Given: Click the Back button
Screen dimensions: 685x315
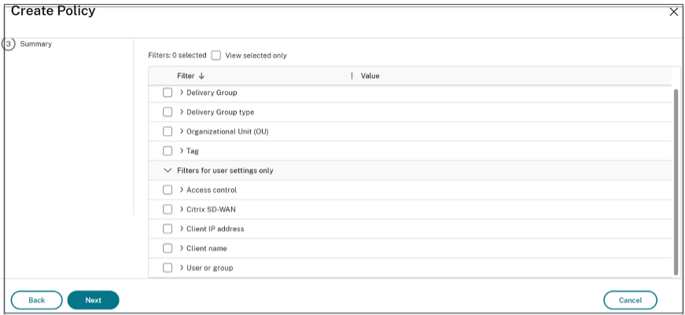Looking at the screenshot, I should pyautogui.click(x=36, y=300).
